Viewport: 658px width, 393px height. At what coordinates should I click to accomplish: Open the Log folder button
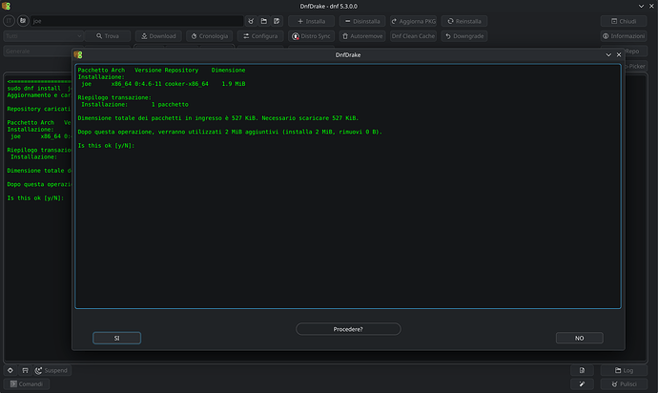point(624,370)
